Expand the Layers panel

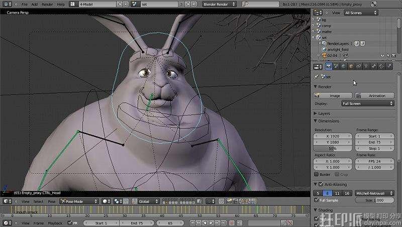click(x=316, y=113)
